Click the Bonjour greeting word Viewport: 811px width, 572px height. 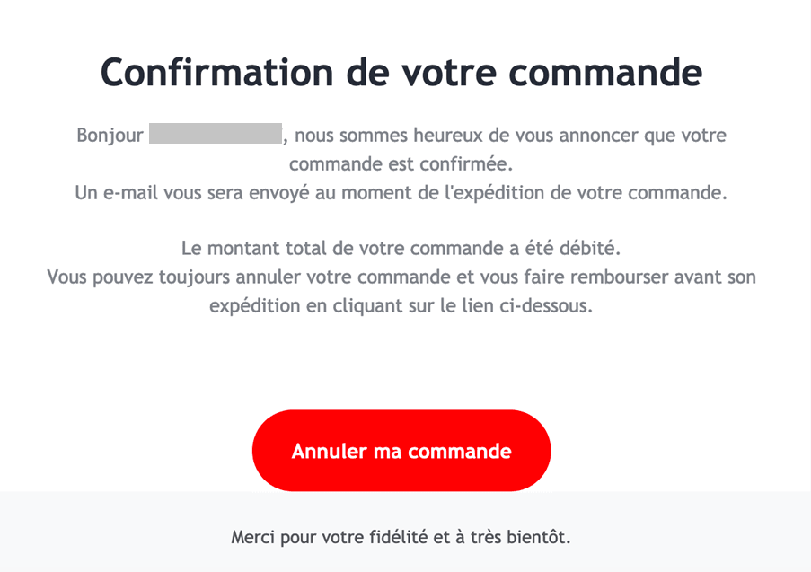(x=110, y=136)
